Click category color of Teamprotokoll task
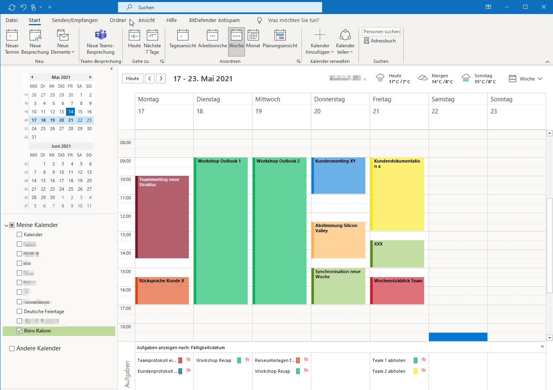The height and width of the screenshot is (390, 553). tap(180, 360)
